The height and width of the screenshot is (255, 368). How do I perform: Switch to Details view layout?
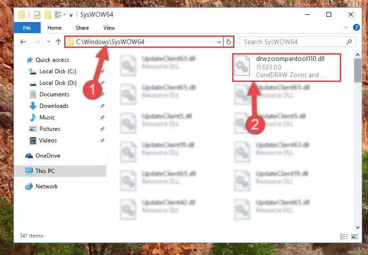point(344,237)
